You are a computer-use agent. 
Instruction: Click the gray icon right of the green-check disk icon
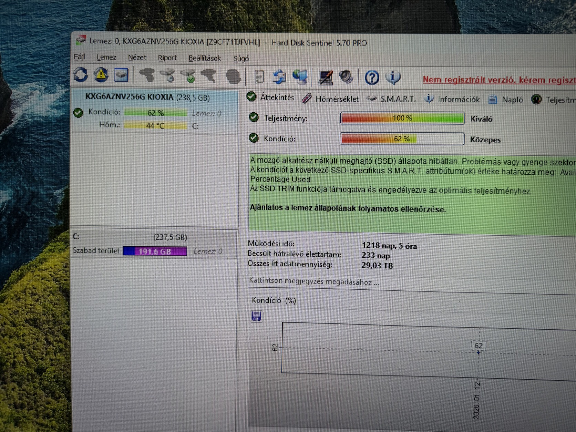[x=209, y=76]
